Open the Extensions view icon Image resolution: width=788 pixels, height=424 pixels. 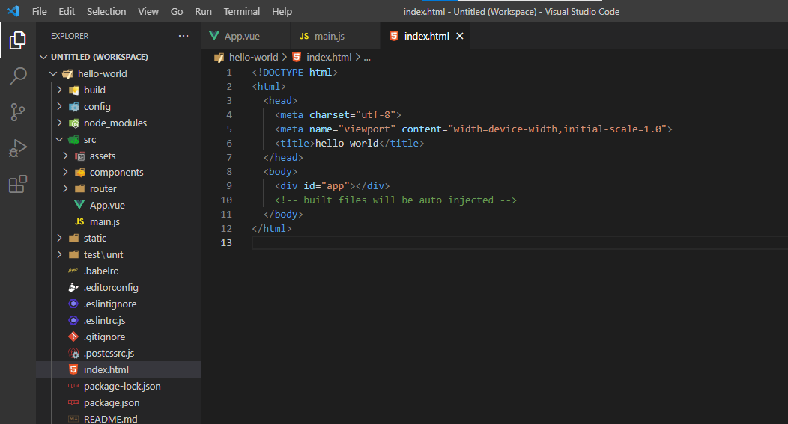click(x=18, y=184)
